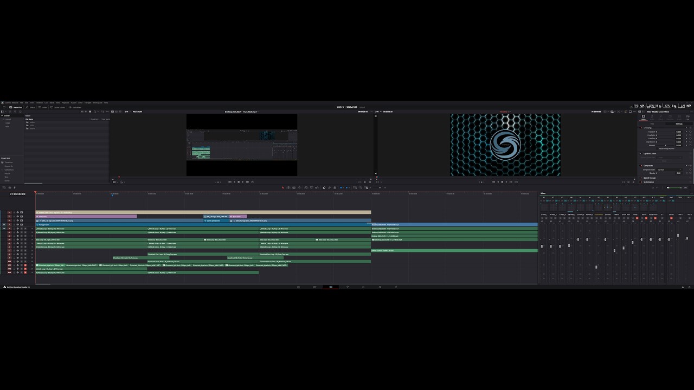Open the Timeline 1 name dropdown
Screen dimensions: 694x390
point(505,112)
